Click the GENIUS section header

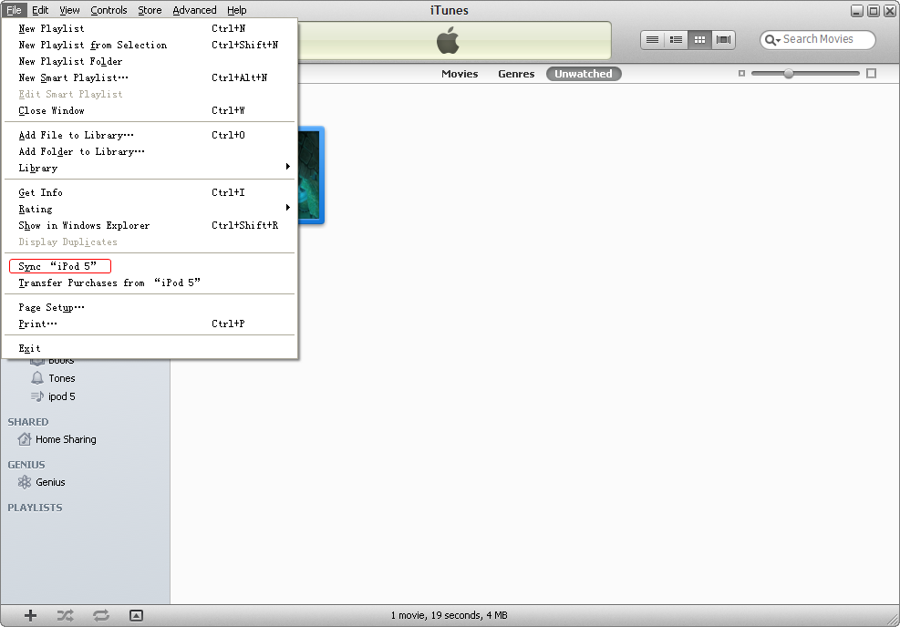[x=26, y=465]
